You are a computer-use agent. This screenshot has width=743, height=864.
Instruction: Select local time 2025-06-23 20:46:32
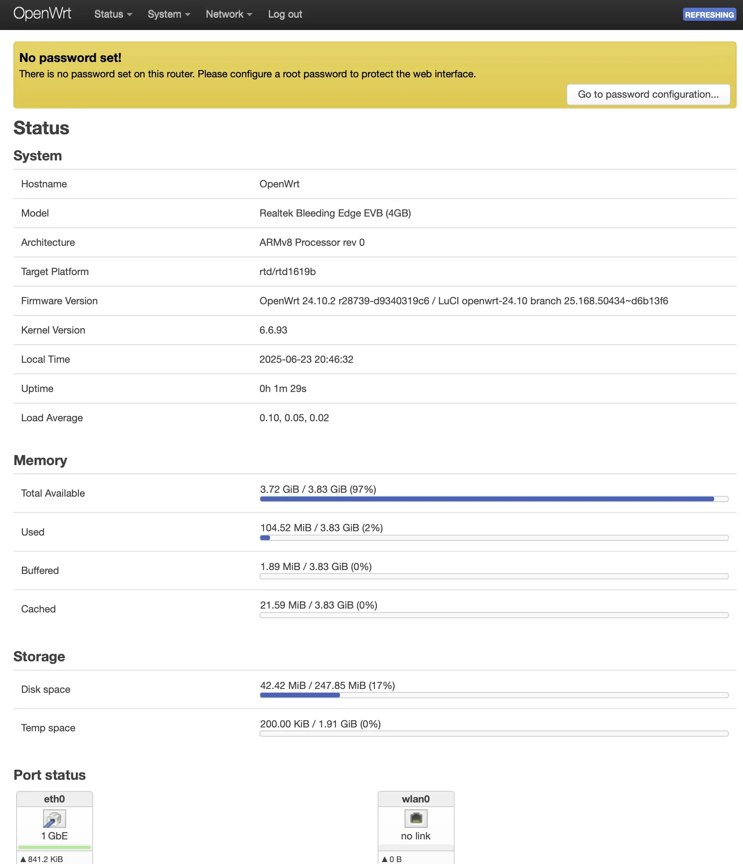tap(307, 359)
